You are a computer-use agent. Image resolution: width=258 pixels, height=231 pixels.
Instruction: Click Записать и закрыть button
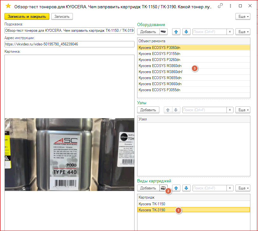tap(27, 17)
